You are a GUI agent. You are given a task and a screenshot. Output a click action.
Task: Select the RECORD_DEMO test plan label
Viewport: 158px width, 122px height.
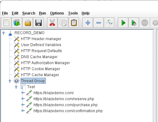(29, 33)
